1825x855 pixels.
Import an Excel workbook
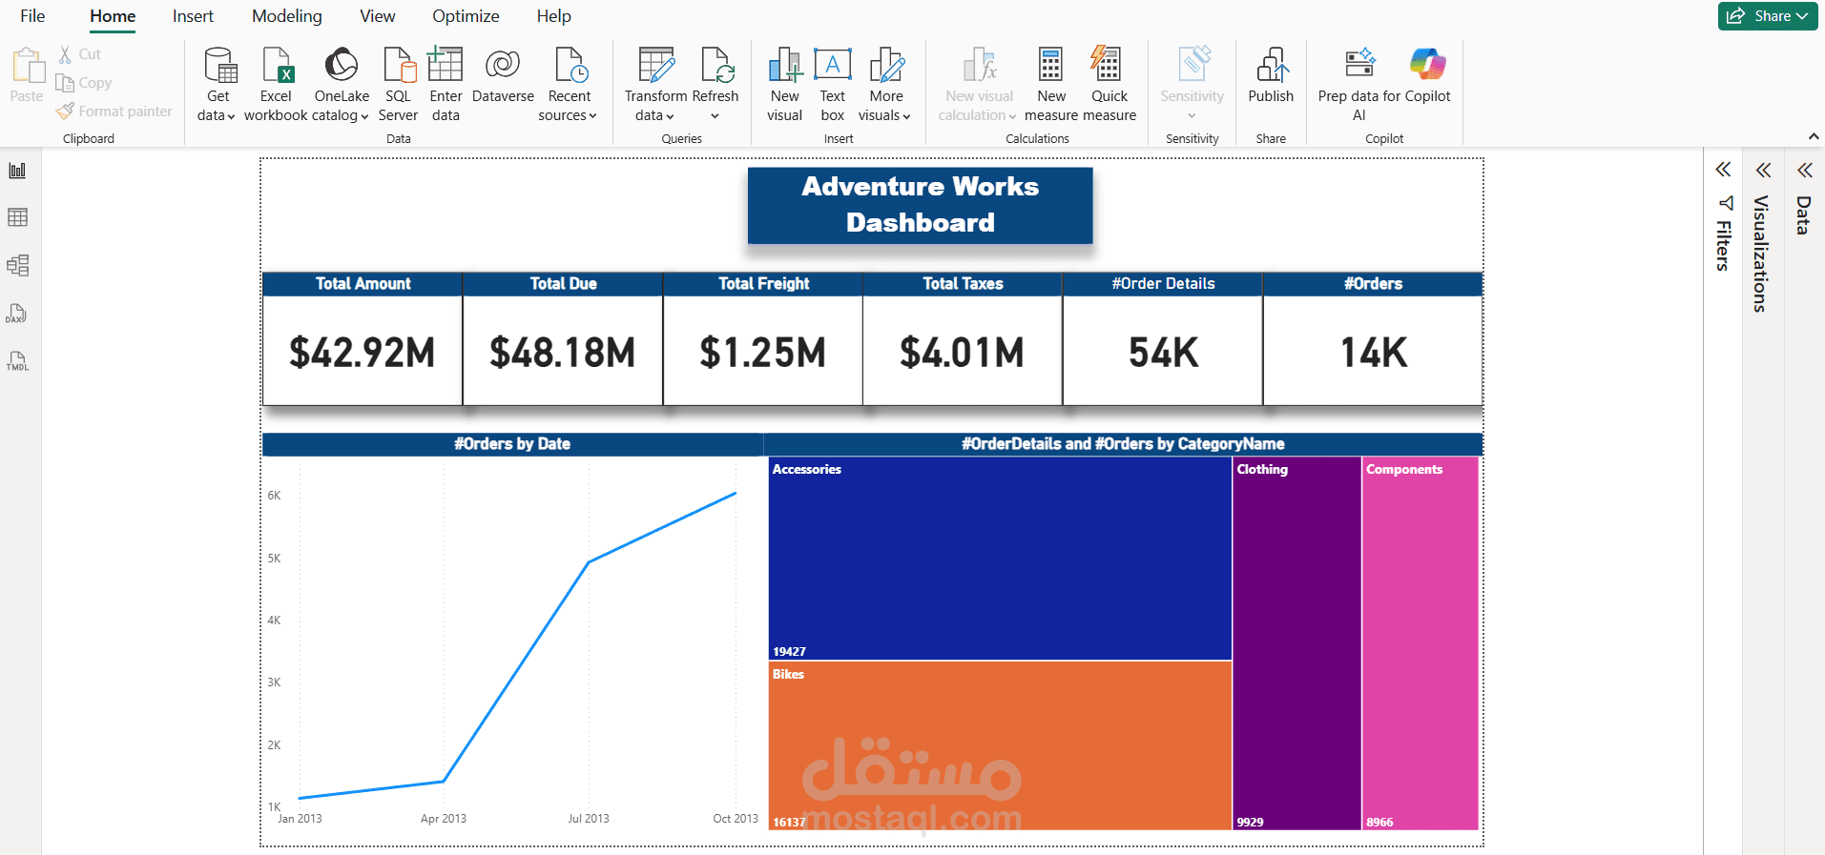tap(276, 84)
